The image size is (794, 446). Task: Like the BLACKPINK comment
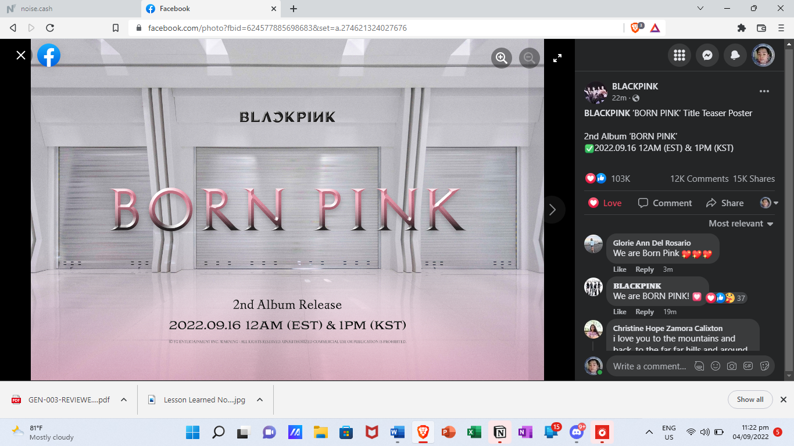click(x=620, y=312)
